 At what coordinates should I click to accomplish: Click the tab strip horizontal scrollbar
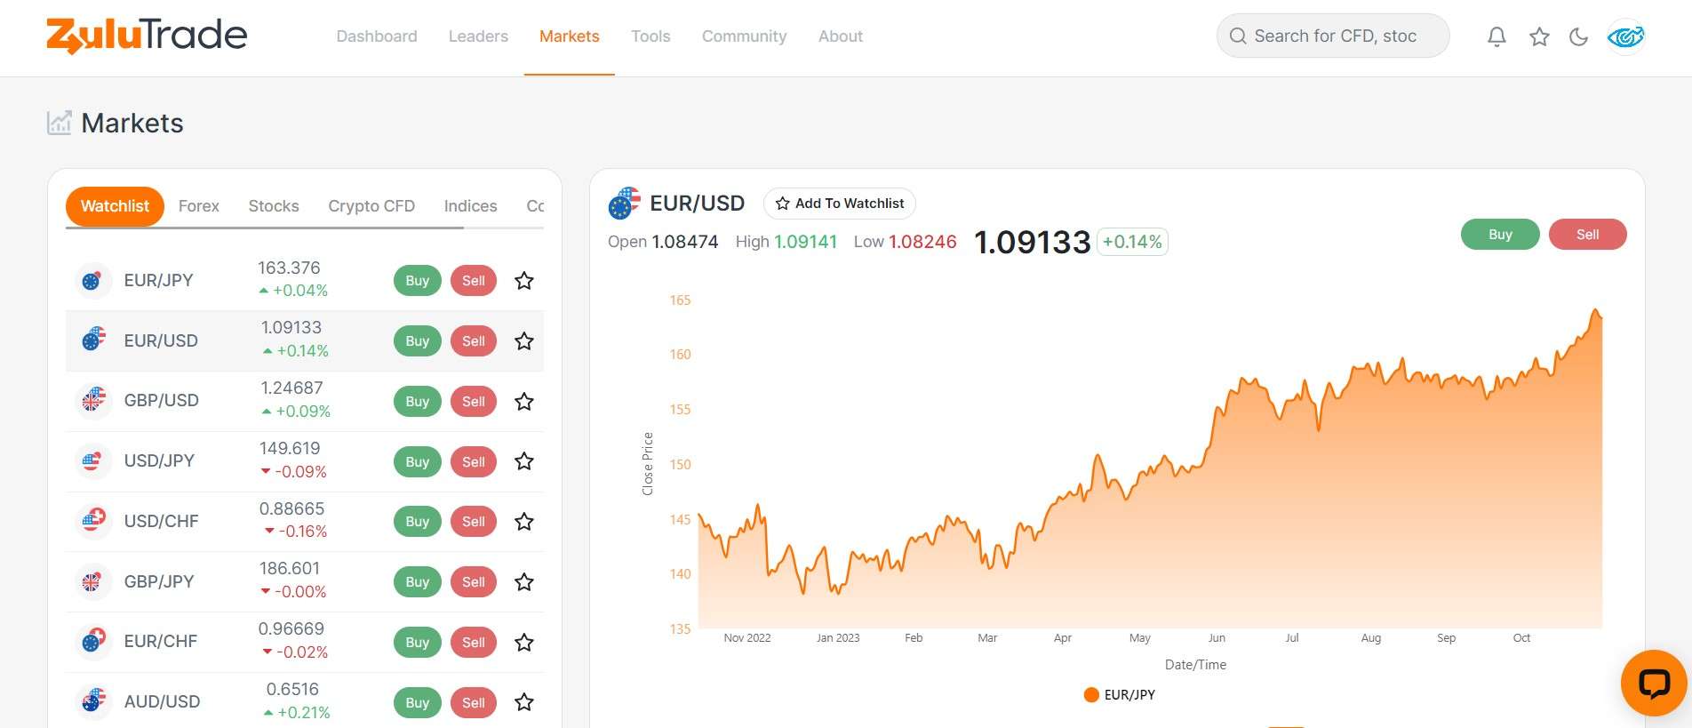click(265, 228)
